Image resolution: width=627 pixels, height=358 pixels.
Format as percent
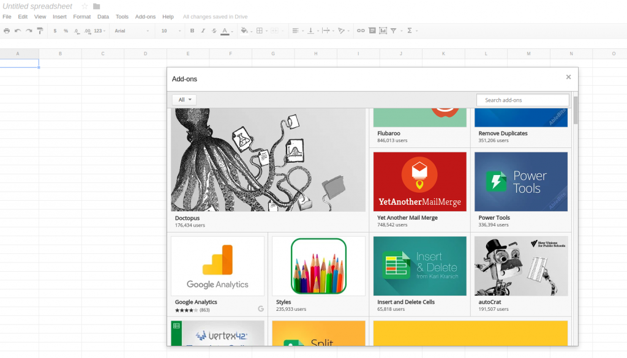click(x=66, y=31)
